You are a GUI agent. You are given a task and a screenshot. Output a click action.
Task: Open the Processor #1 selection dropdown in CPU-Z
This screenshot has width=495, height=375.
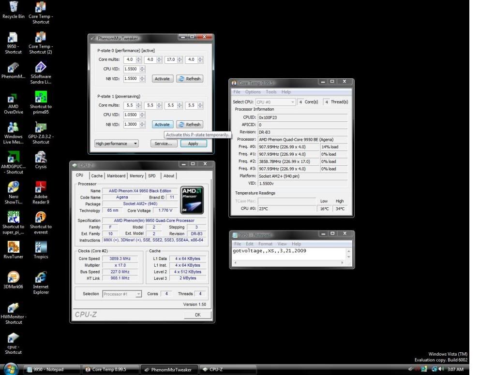(x=122, y=294)
